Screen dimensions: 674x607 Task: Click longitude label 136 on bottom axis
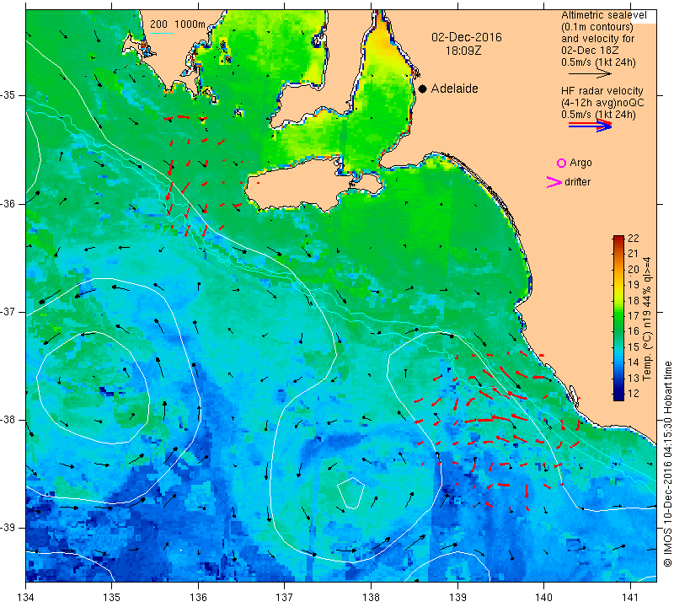198,598
